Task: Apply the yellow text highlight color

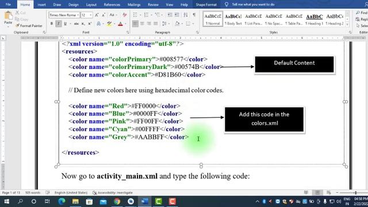Action: click(x=109, y=24)
